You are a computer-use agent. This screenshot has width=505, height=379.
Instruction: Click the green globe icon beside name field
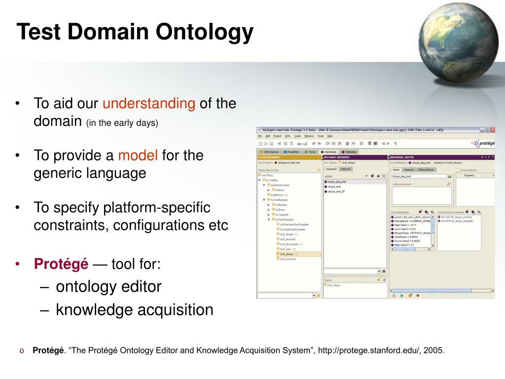coord(450,176)
